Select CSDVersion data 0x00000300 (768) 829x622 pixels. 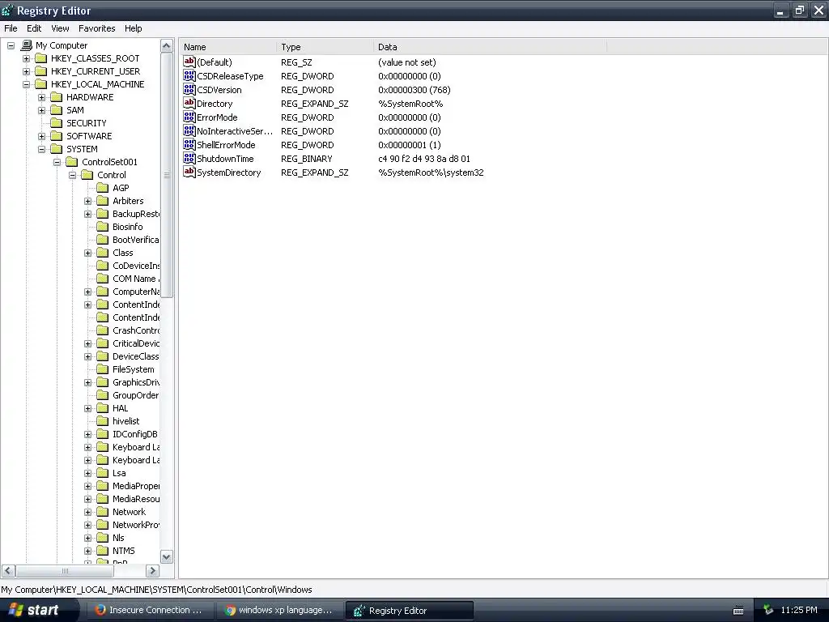[x=414, y=90]
